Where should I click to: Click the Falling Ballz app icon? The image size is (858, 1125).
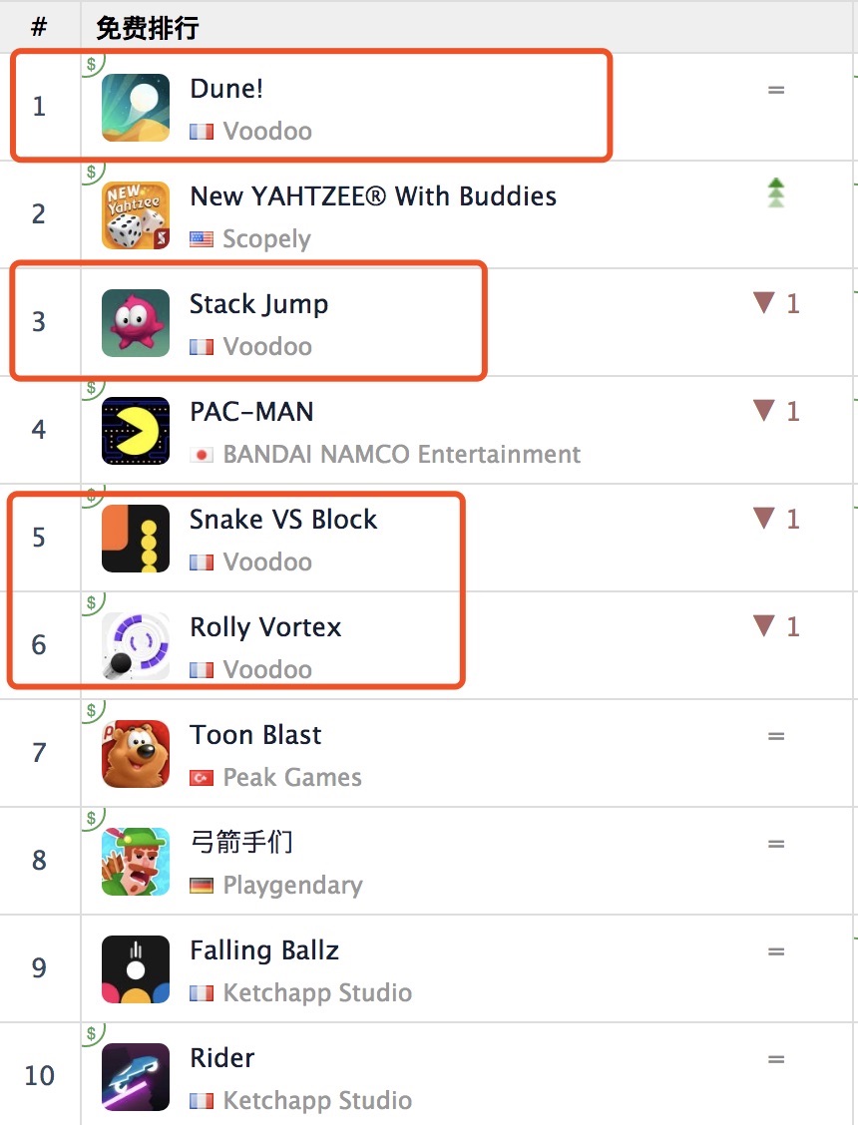(x=136, y=968)
